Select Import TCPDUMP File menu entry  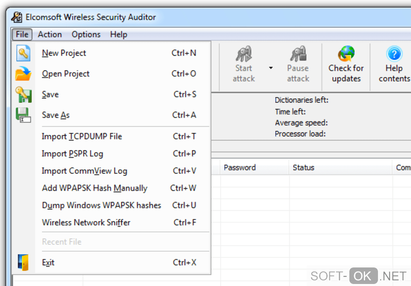tap(82, 136)
